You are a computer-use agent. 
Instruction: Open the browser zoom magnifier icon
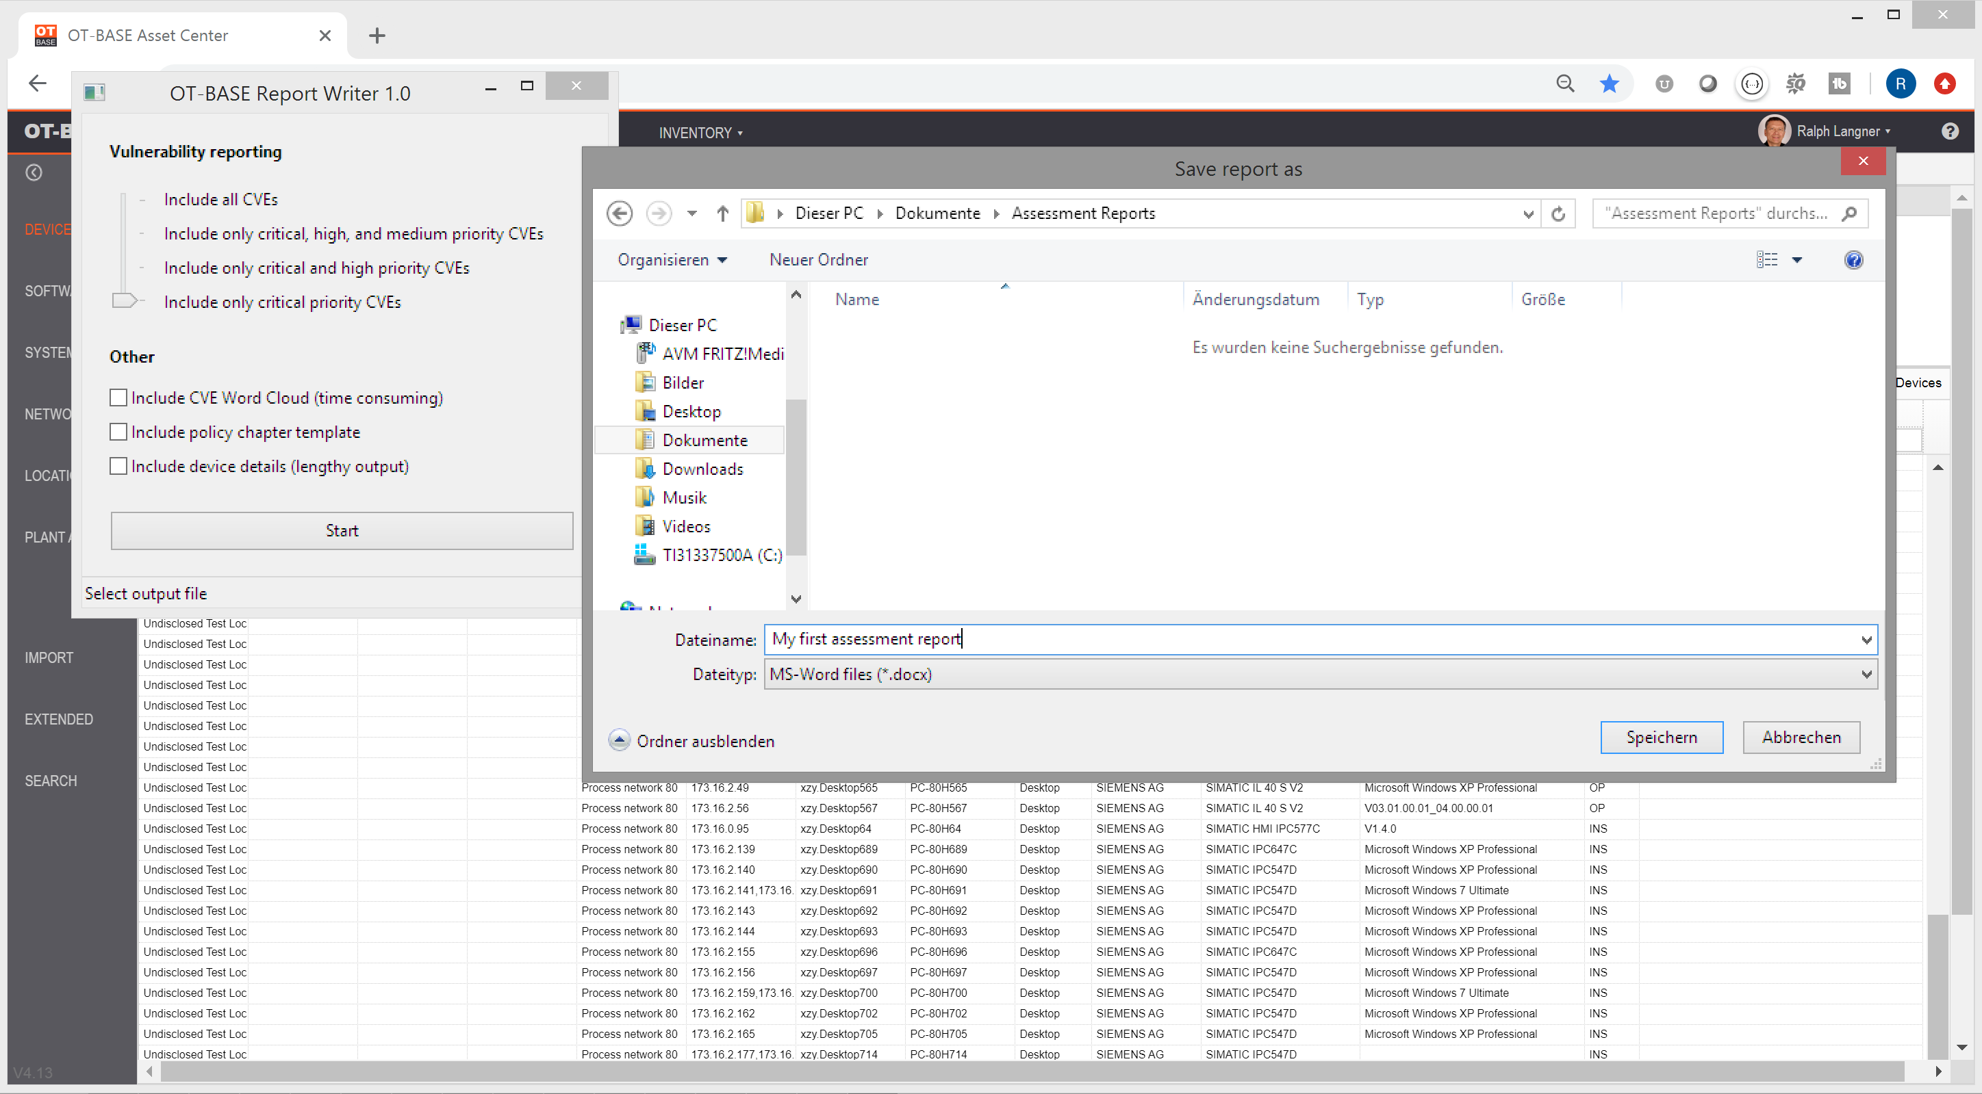(x=1565, y=83)
